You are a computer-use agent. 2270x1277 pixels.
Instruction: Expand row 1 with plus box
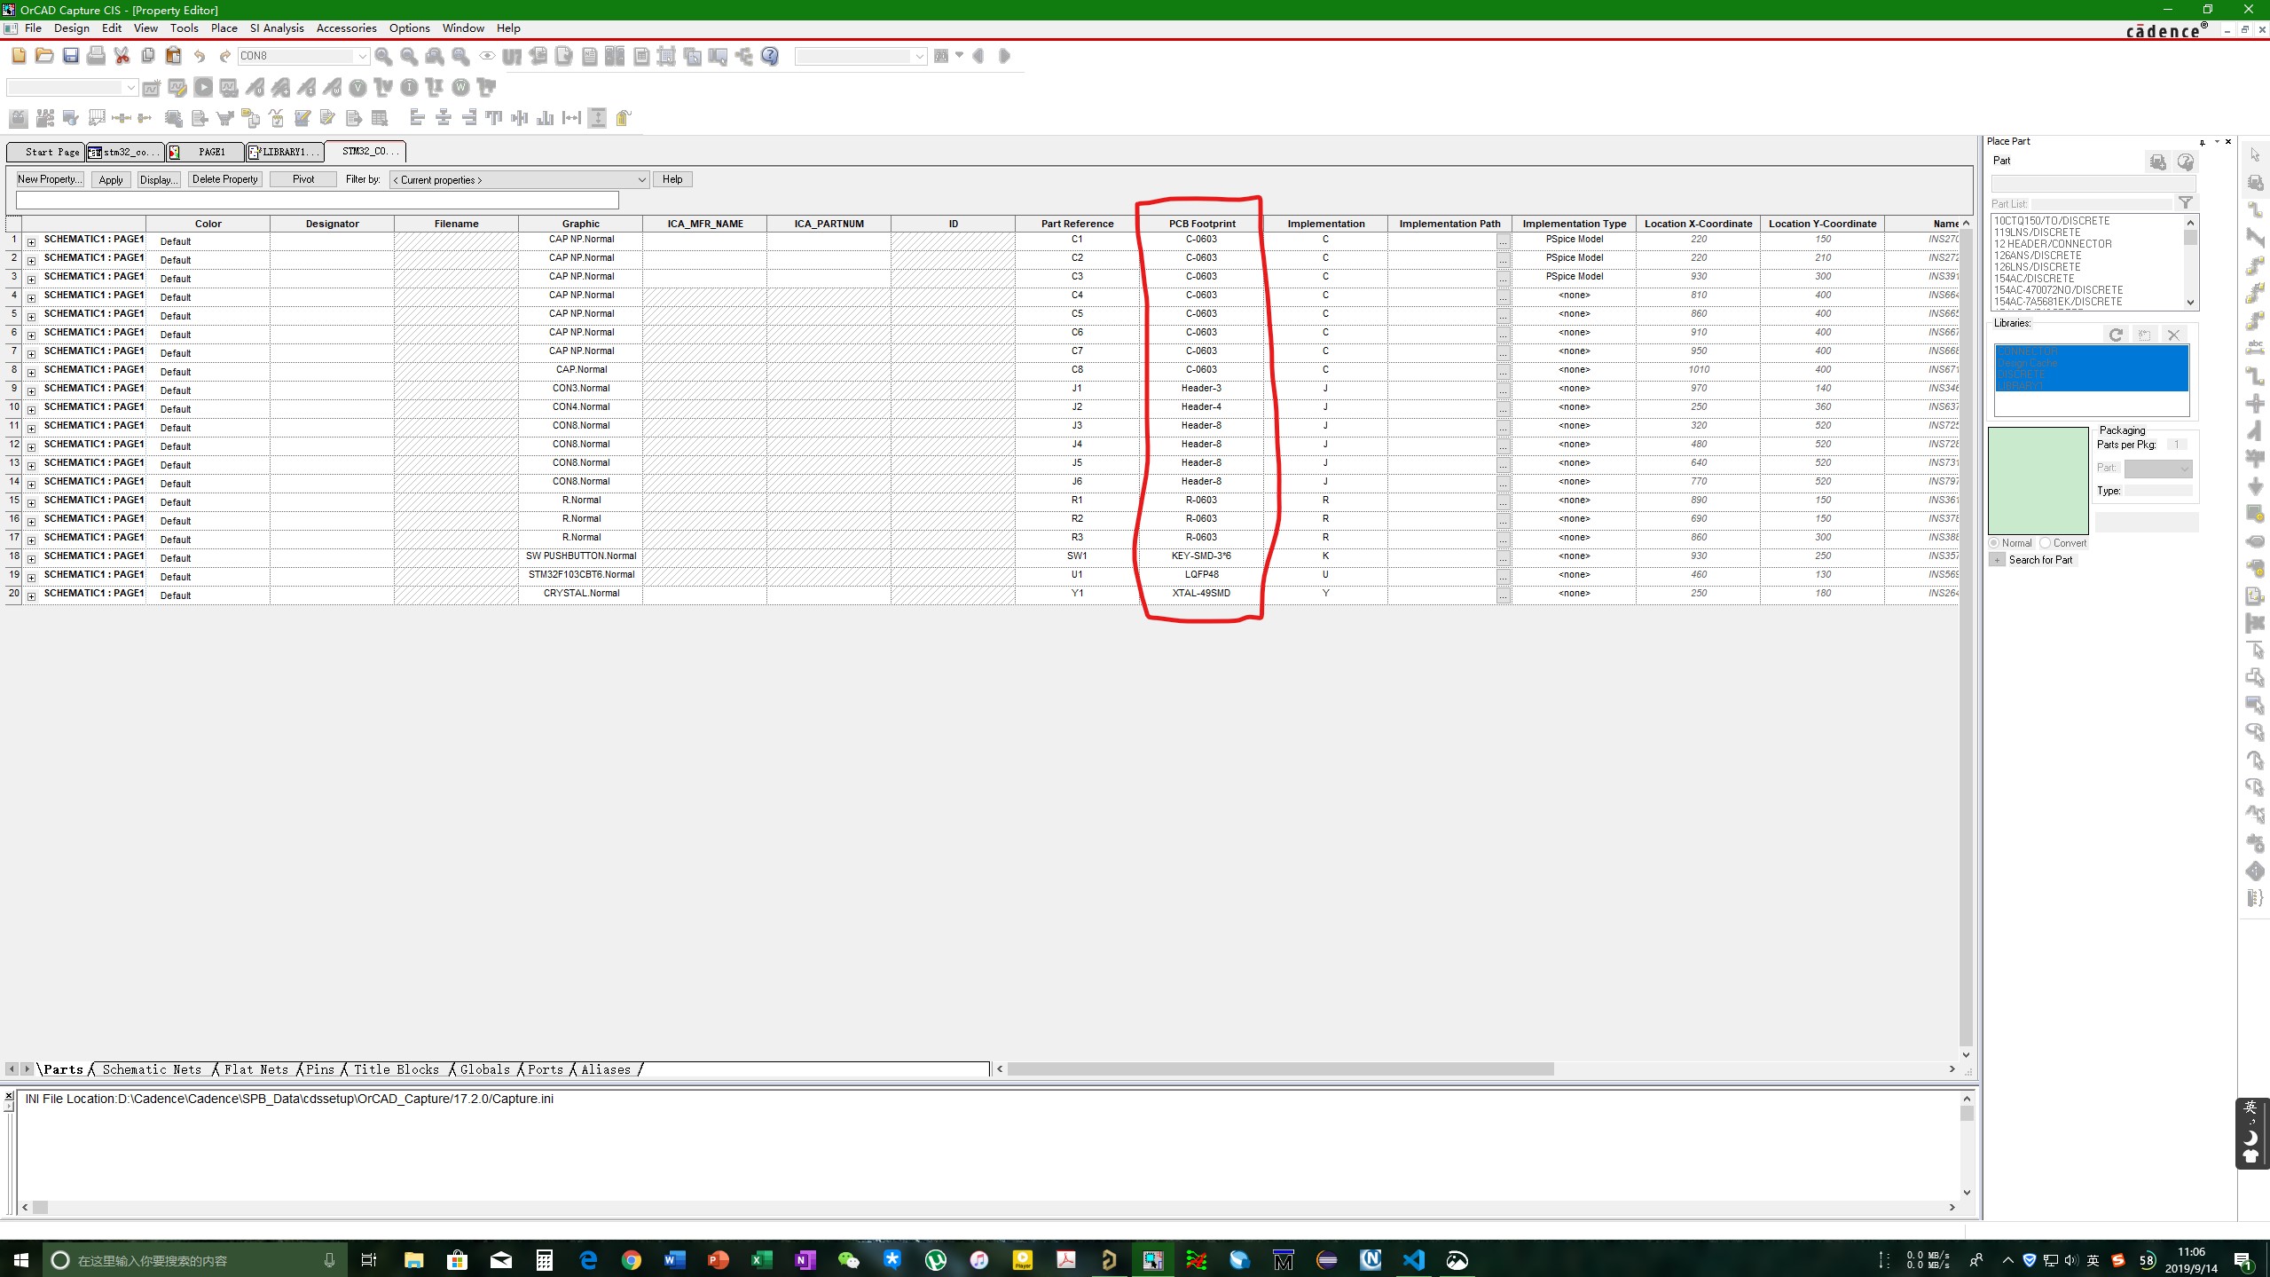point(31,241)
